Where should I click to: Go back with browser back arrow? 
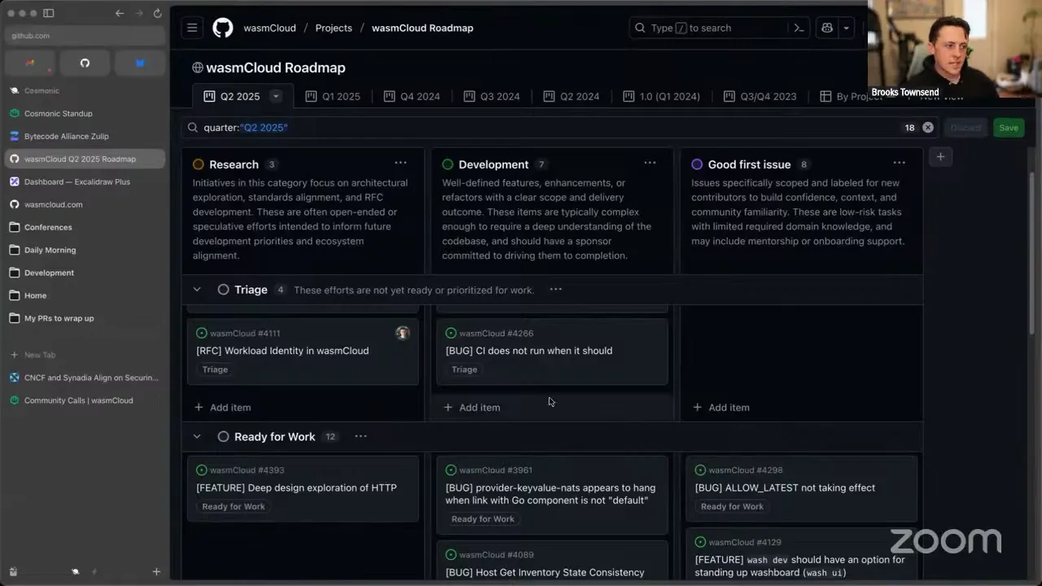tap(120, 13)
